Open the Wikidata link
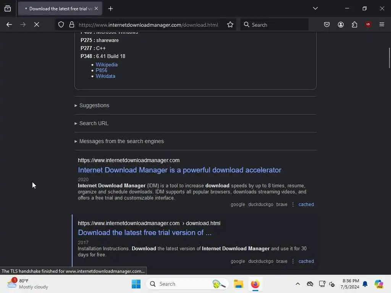The image size is (391, 293). click(105, 76)
